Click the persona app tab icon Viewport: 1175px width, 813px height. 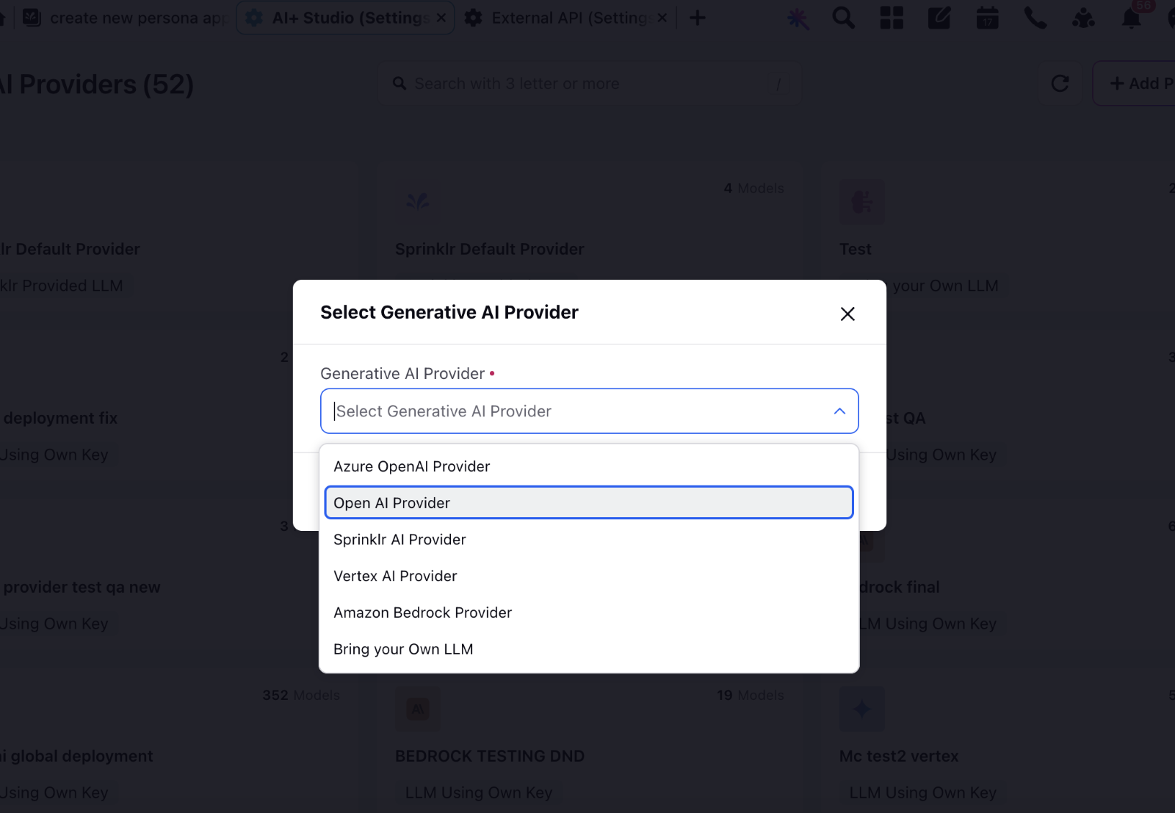point(32,18)
